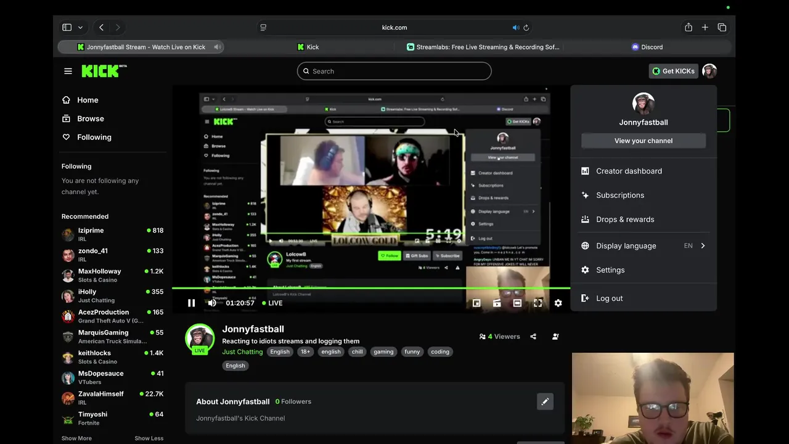Image resolution: width=789 pixels, height=444 pixels.
Task: Click the KICK logo
Action: pyautogui.click(x=104, y=71)
